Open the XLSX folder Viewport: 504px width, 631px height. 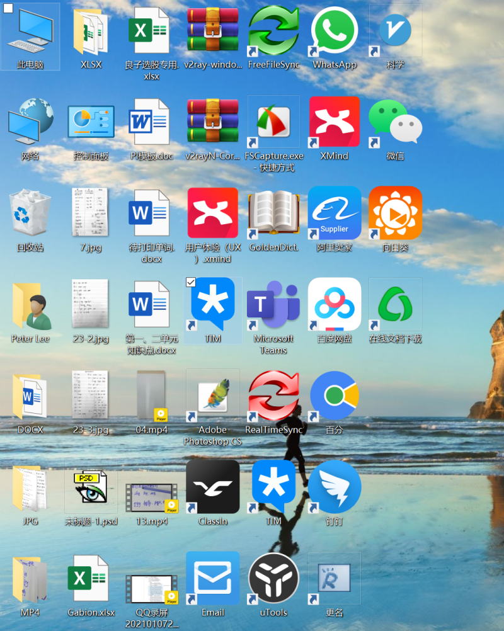pos(91,31)
